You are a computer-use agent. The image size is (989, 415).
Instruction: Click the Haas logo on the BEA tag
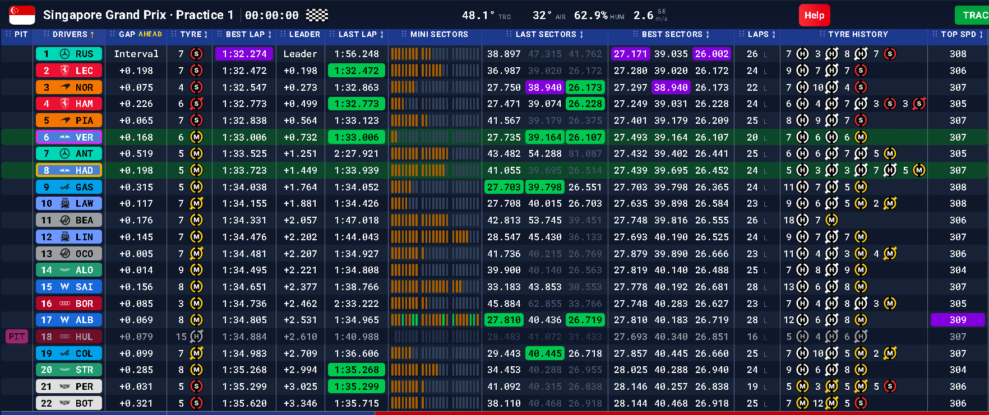(65, 220)
